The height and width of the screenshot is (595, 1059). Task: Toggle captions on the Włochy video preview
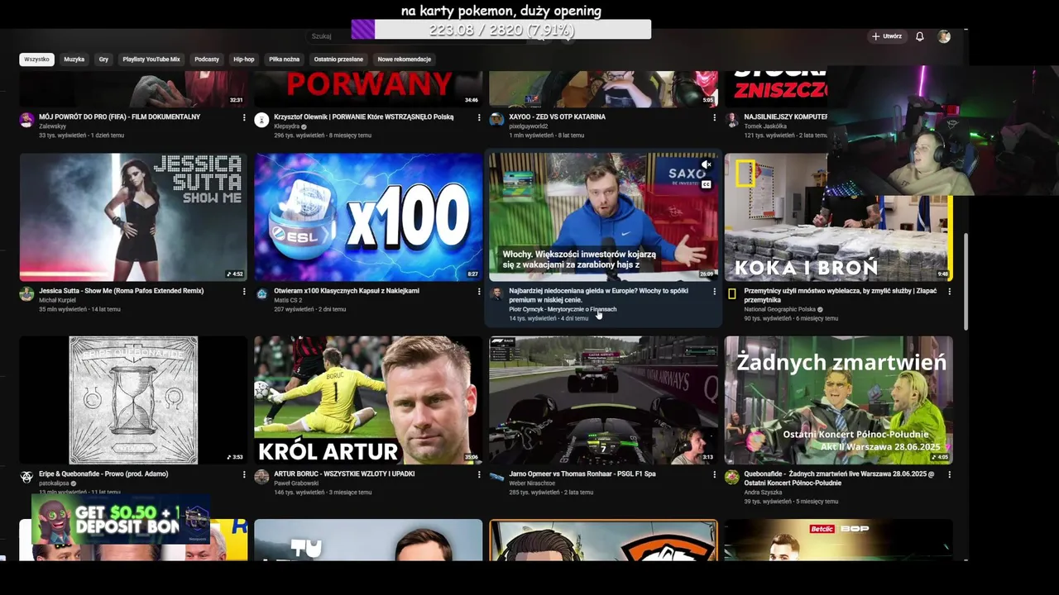point(706,184)
